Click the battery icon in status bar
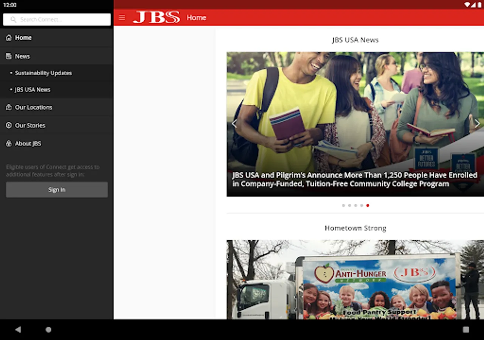This screenshot has width=484, height=340. coord(479,5)
